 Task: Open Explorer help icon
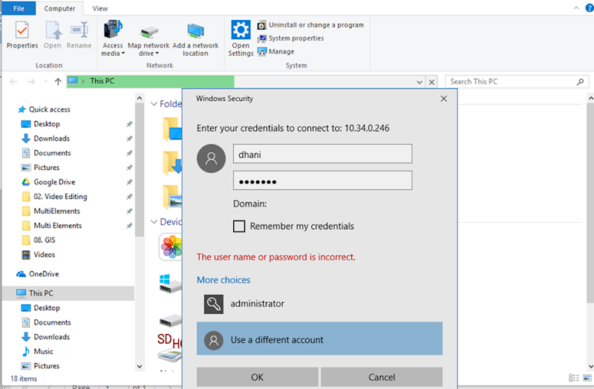tap(590, 7)
